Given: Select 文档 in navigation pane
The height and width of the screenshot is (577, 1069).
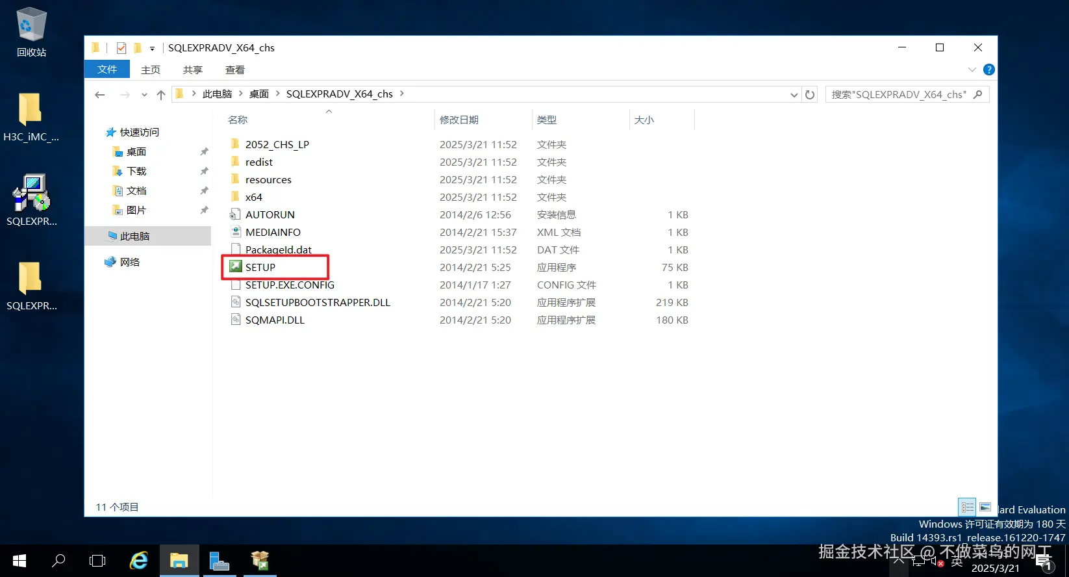Looking at the screenshot, I should click(x=136, y=190).
